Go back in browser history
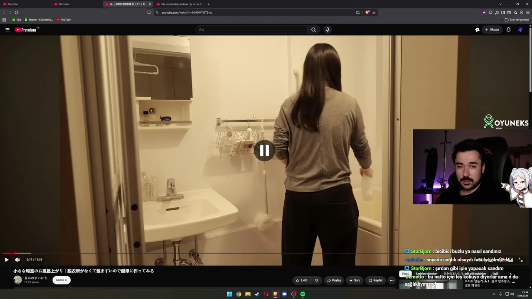Viewport: 532px width, 299px height. click(5, 12)
